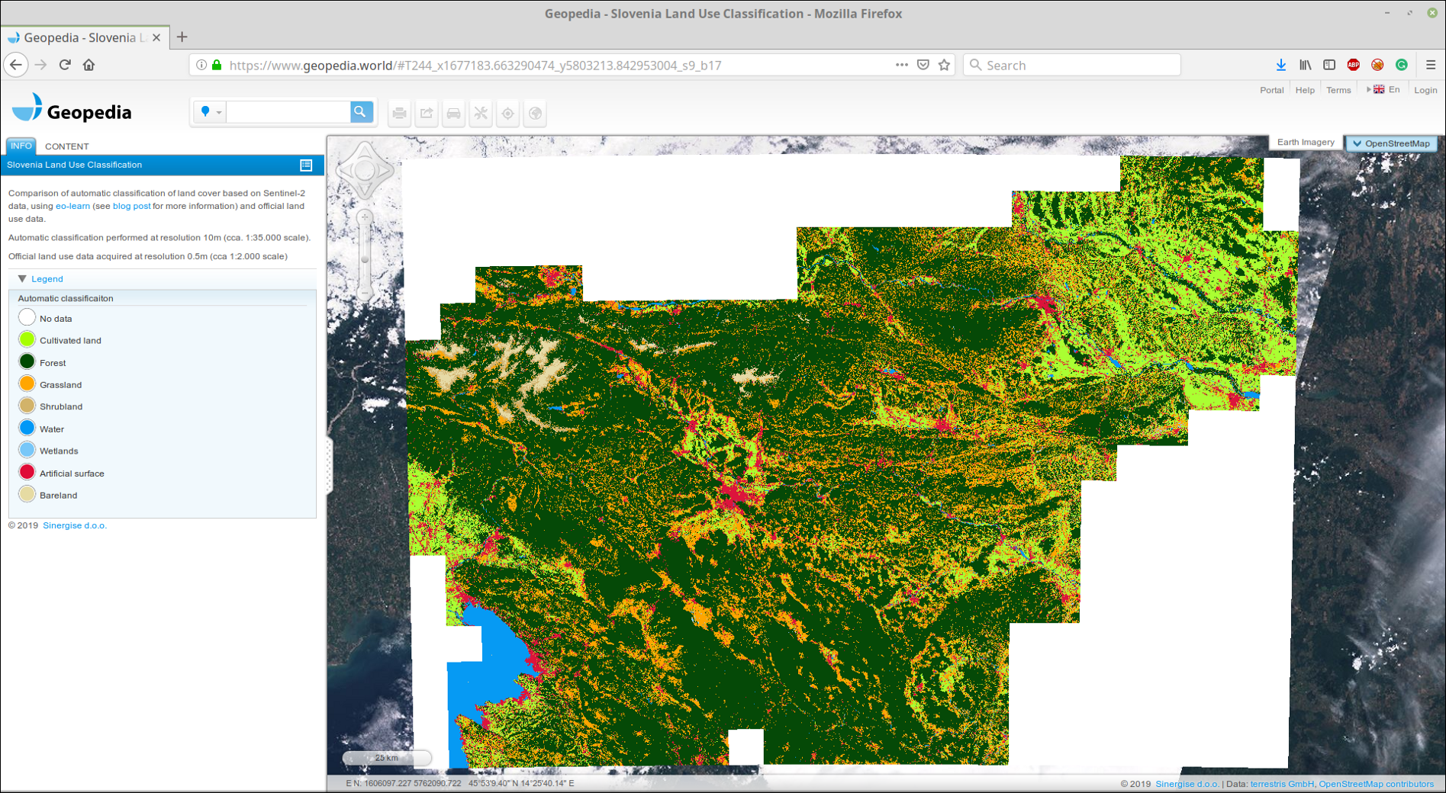Viewport: 1446px width, 793px height.
Task: Click the Grassland legend swatch
Action: coord(27,384)
